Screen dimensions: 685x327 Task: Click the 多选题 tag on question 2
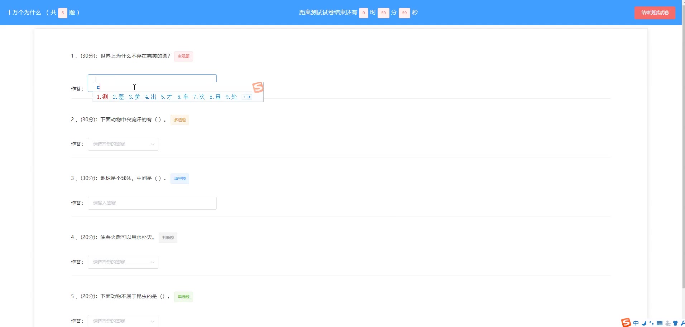[180, 120]
